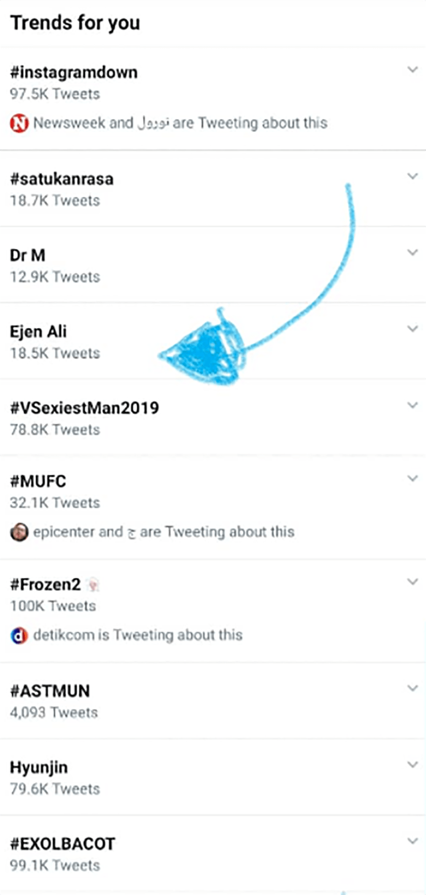Click the detikcom logo icon

coord(19,635)
